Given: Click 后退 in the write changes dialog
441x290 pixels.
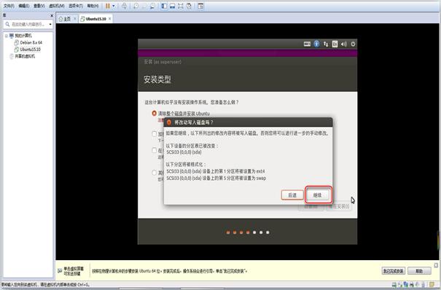Looking at the screenshot, I should (292, 195).
